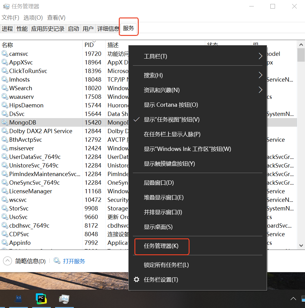
Task: Click the camsvc service icon
Action: pos(5,53)
